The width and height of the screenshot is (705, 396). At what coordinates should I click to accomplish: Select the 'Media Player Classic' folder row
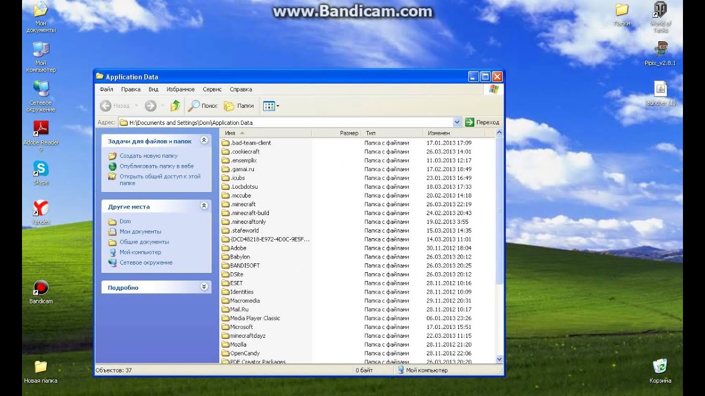(x=357, y=318)
